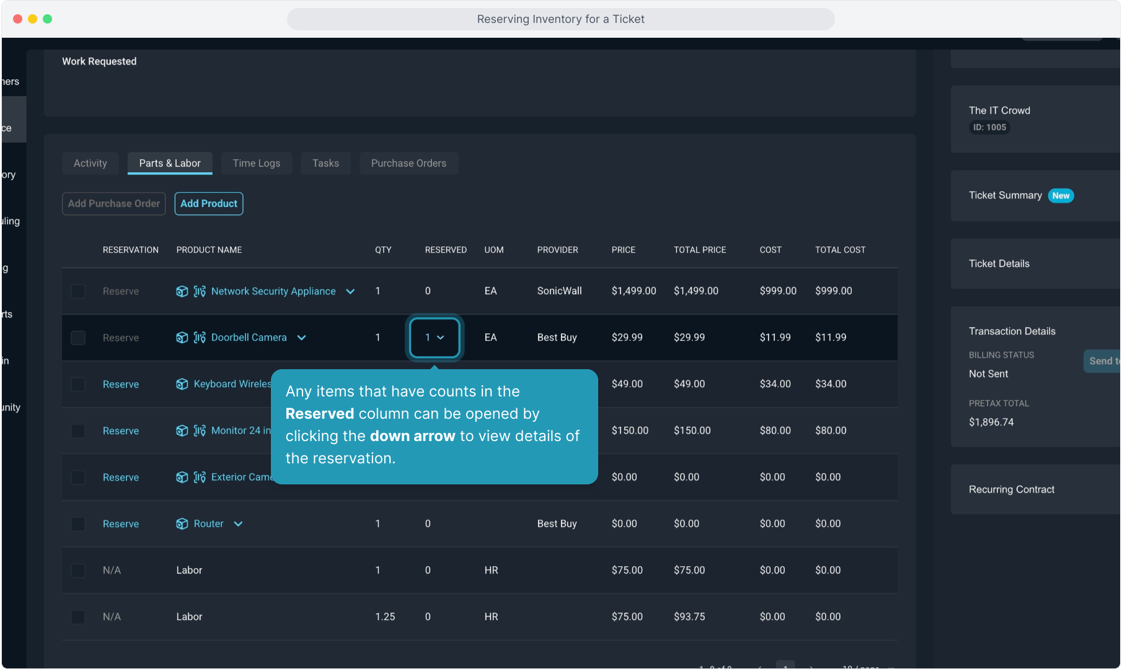Check the box for the 1.25 qty Labor row
The image size is (1122, 669).
point(78,617)
